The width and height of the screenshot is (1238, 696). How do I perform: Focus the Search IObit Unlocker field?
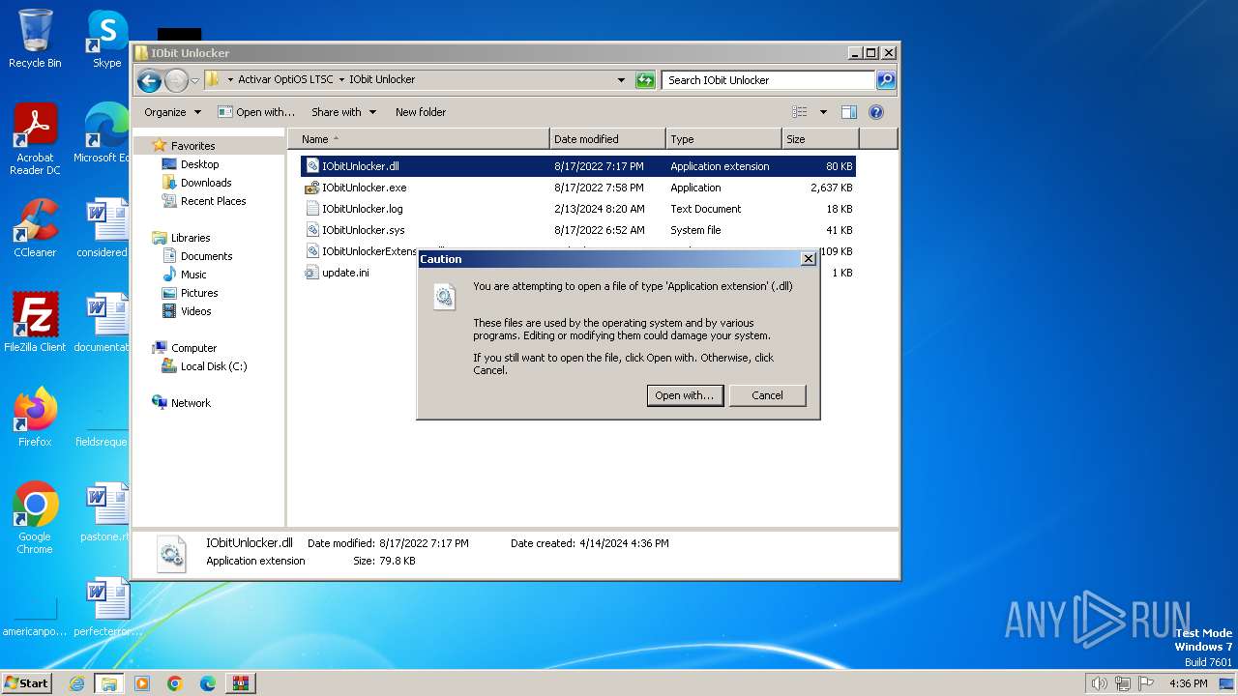tap(769, 80)
